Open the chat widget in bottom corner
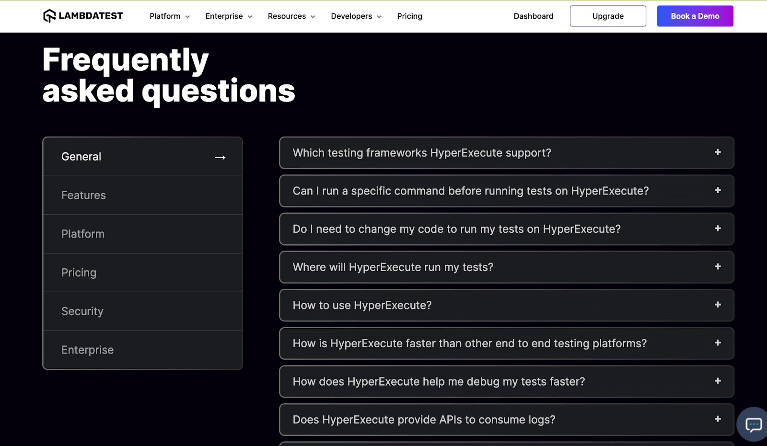 [x=753, y=425]
